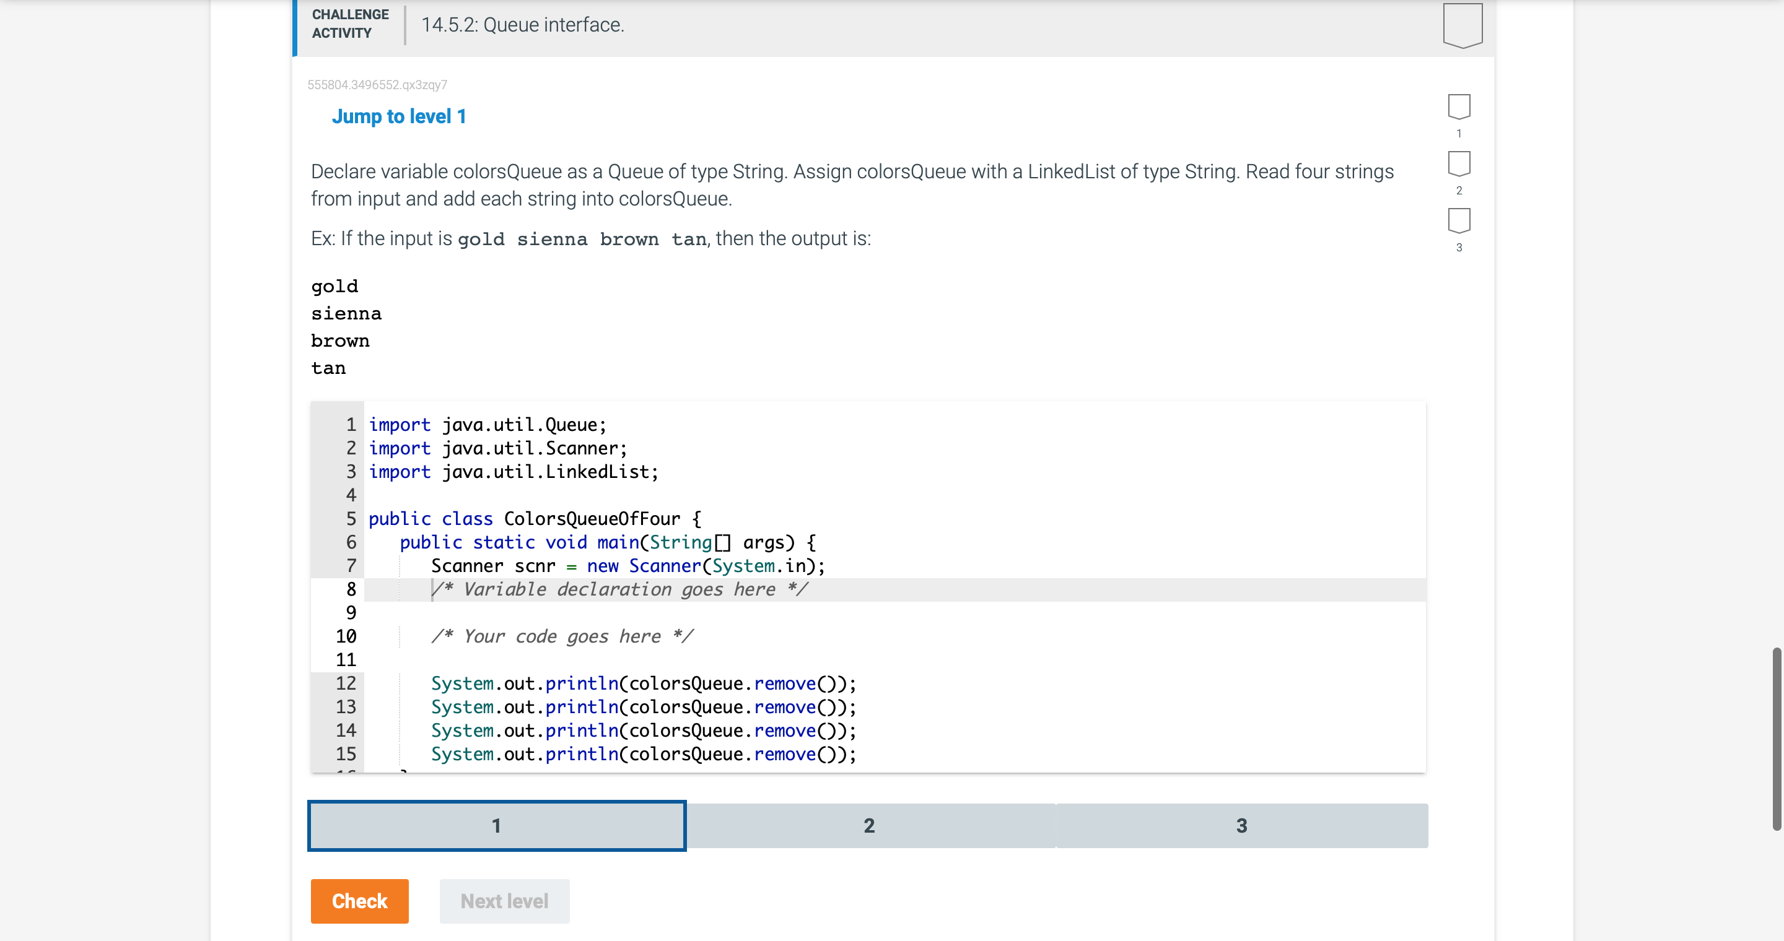Screen dimensions: 1784x941
Task: Click the level 3 completion badge
Action: click(1459, 221)
